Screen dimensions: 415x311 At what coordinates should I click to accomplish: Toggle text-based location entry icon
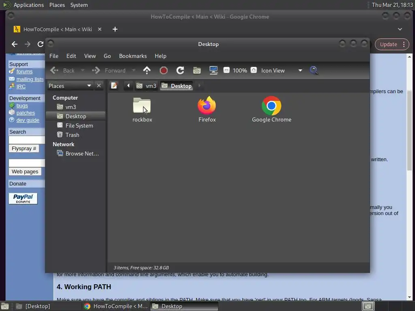tap(114, 85)
